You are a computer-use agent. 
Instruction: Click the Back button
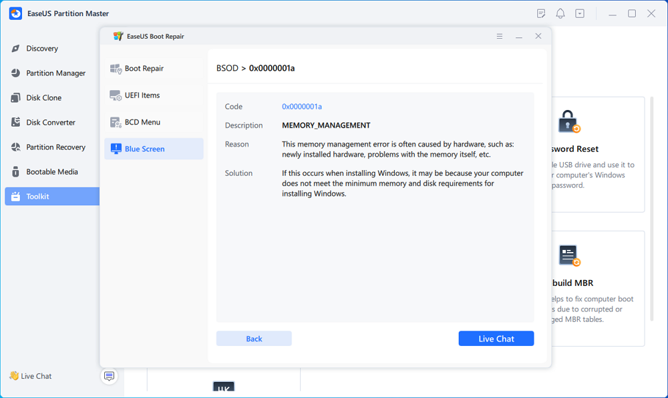253,338
